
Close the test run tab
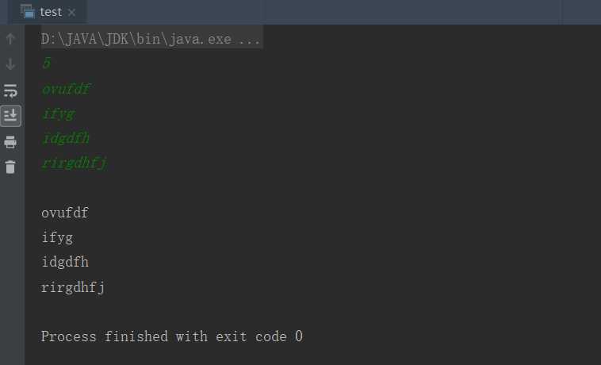click(x=71, y=12)
